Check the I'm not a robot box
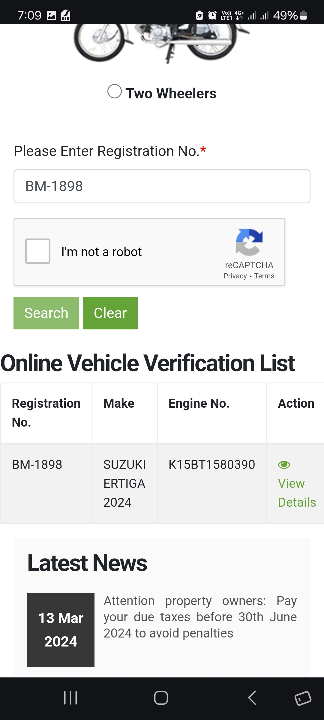This screenshot has width=324, height=720. [38, 251]
